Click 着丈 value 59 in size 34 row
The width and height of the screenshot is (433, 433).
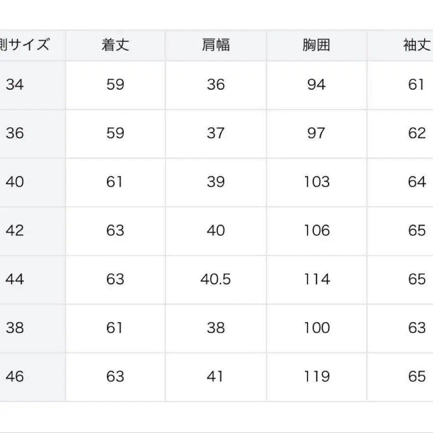[115, 85]
